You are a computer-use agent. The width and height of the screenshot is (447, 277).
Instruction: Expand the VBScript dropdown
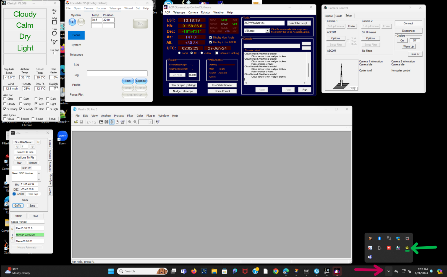[x=267, y=31]
